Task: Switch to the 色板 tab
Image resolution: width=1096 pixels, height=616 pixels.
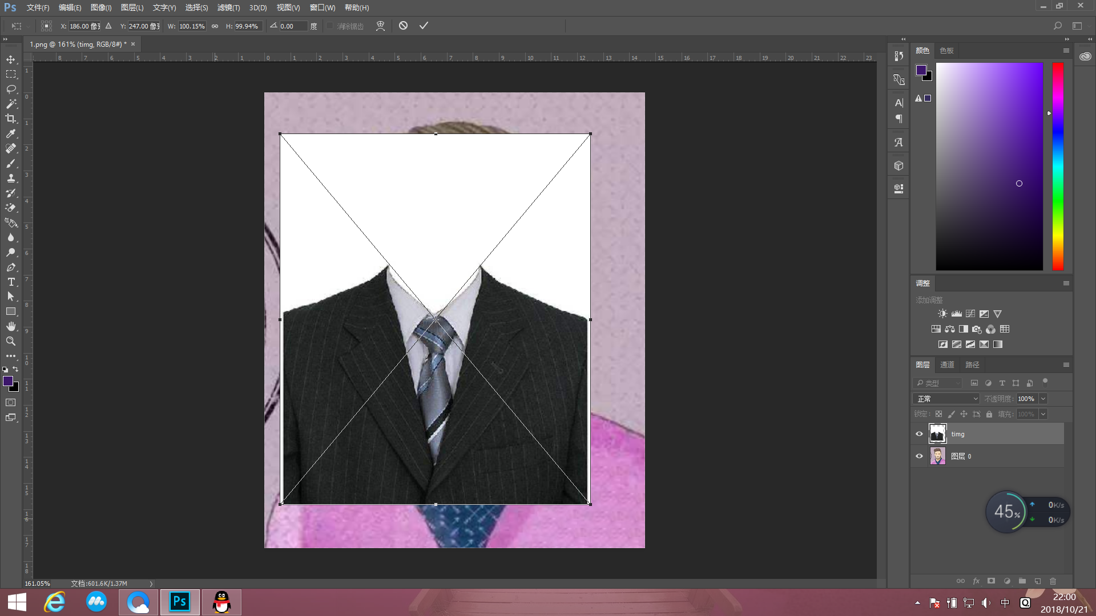Action: coord(946,51)
